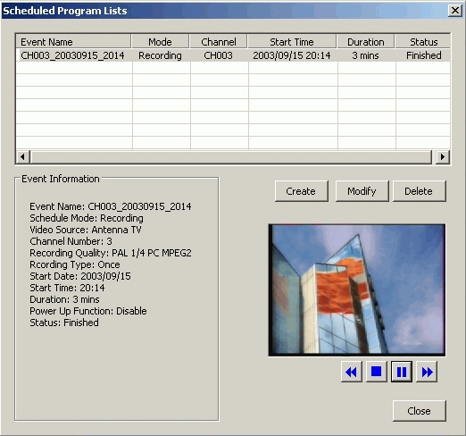Click 'Channel Number: 3' line

(x=71, y=241)
